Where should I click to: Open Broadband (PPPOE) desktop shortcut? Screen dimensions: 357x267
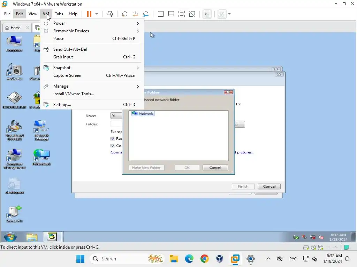click(x=14, y=130)
